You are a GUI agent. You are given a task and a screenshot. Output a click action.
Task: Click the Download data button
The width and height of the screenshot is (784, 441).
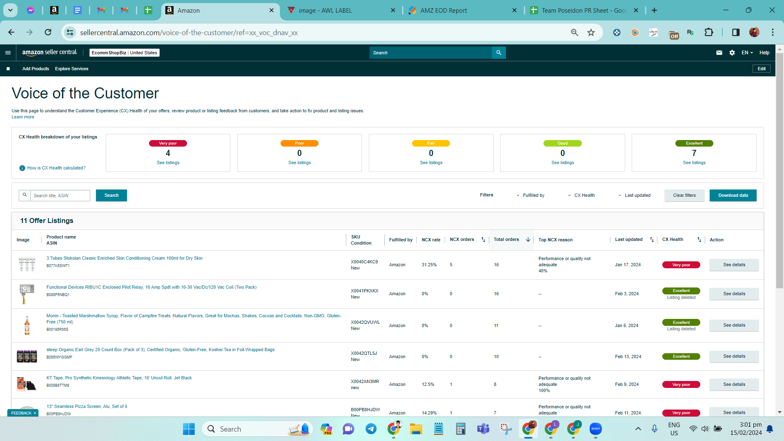[x=733, y=196]
